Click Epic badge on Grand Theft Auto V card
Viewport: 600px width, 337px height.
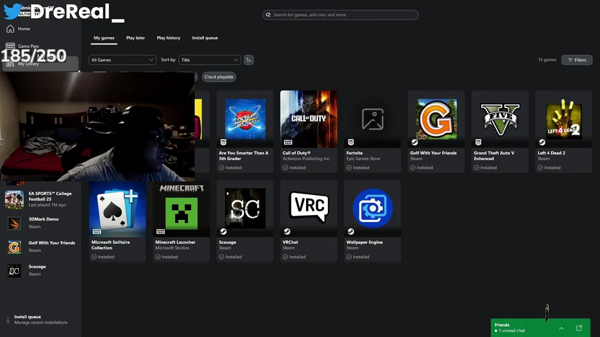point(478,142)
